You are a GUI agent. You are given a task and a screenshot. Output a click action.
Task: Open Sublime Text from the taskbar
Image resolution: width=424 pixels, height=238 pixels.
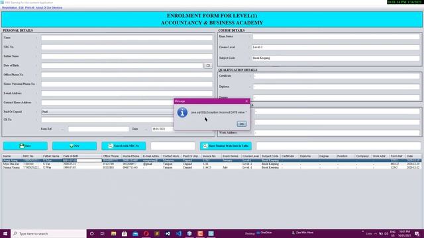click(157, 233)
